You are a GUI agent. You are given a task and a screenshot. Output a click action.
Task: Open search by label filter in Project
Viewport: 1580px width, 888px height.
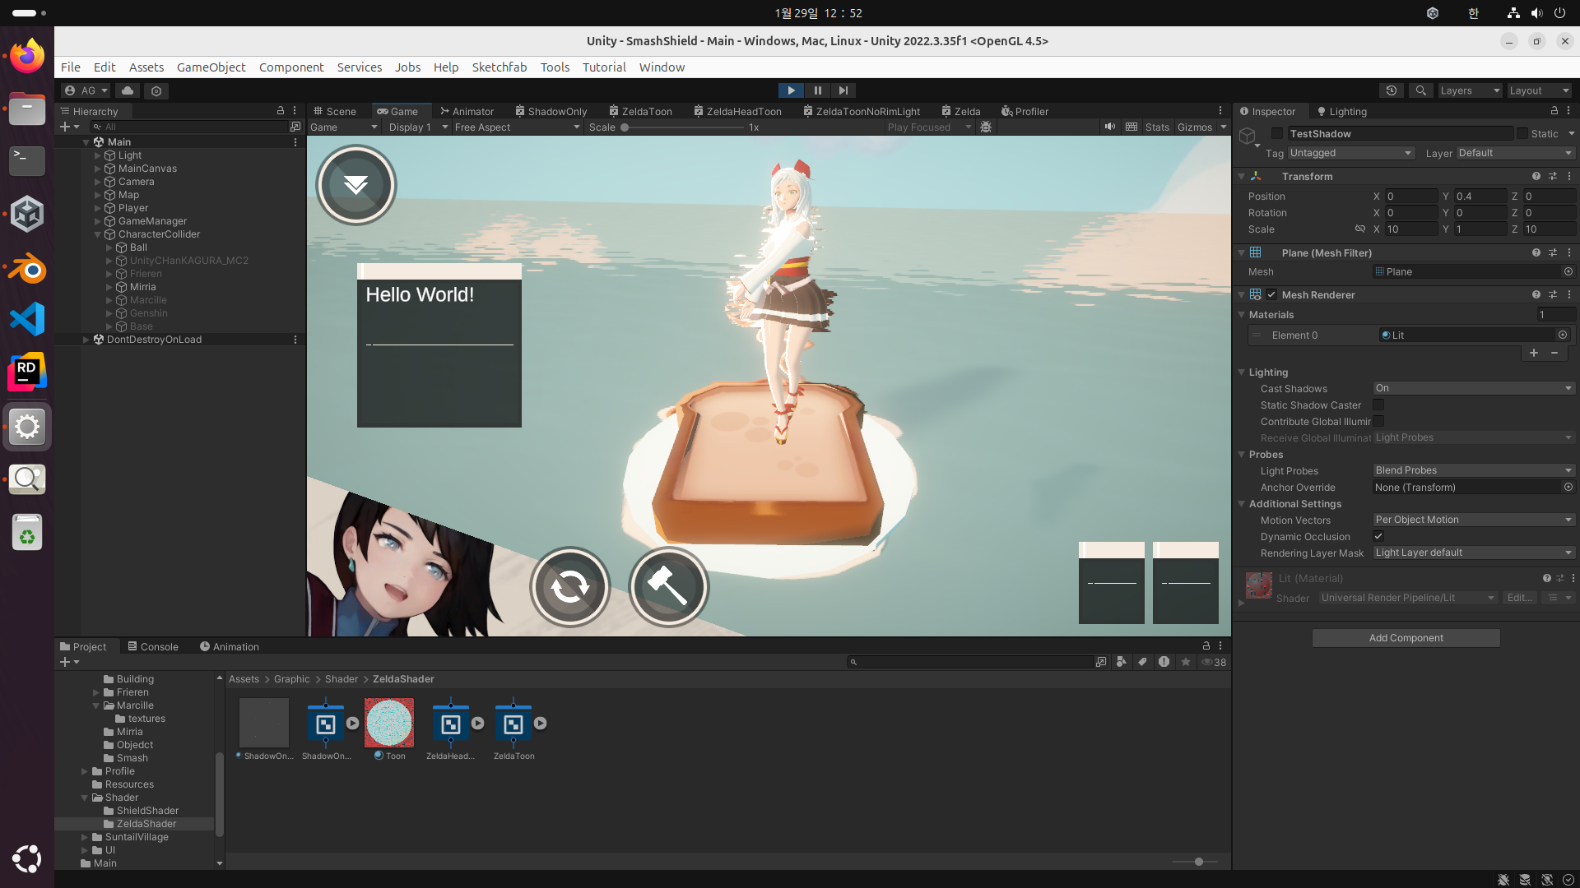click(x=1142, y=662)
